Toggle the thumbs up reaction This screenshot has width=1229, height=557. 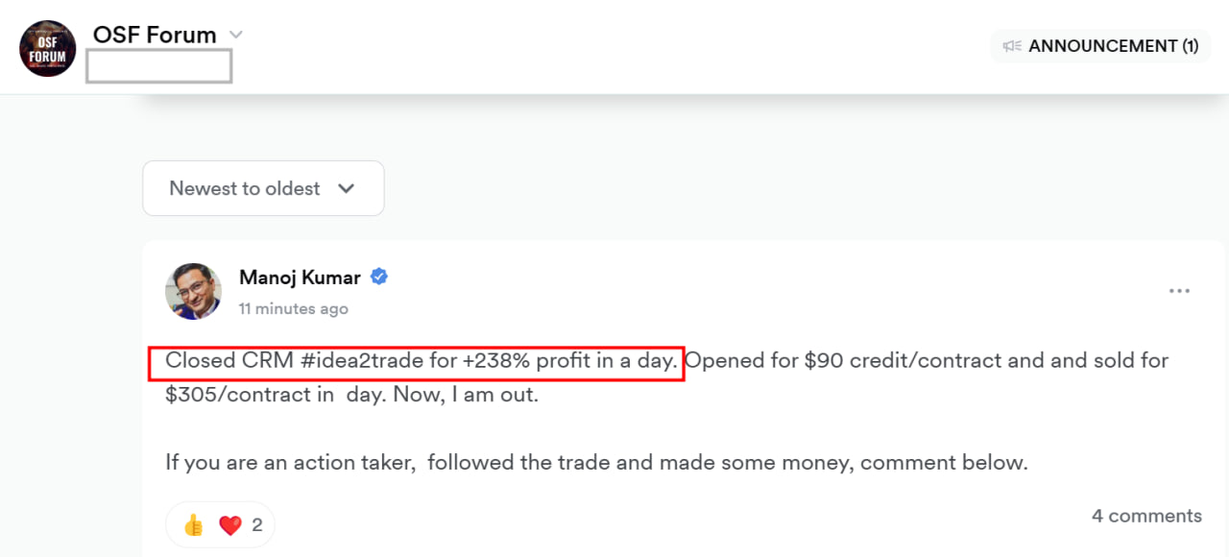pyautogui.click(x=193, y=525)
